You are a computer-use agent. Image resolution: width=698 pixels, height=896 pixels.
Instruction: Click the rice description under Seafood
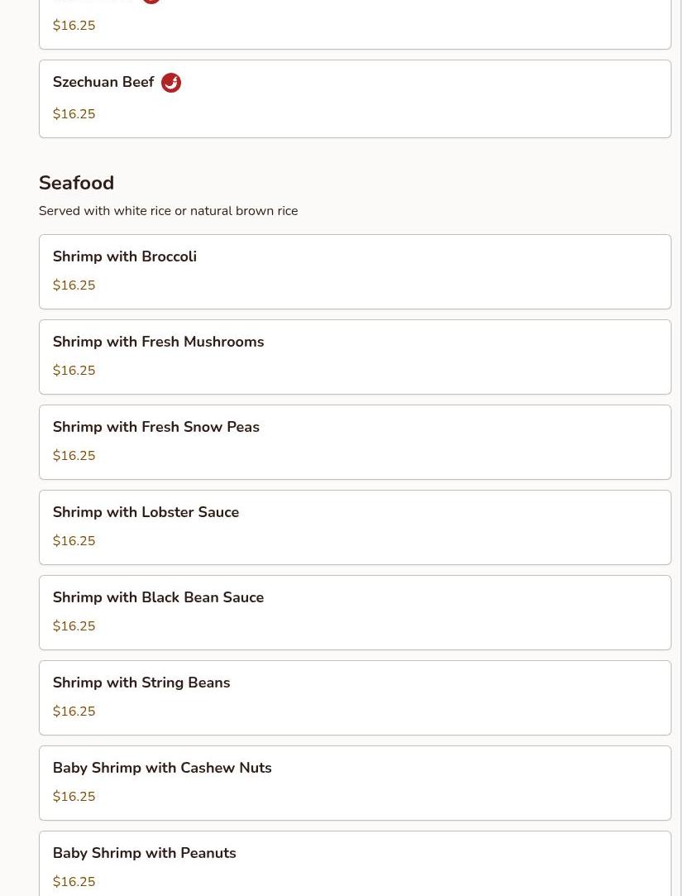coord(168,211)
